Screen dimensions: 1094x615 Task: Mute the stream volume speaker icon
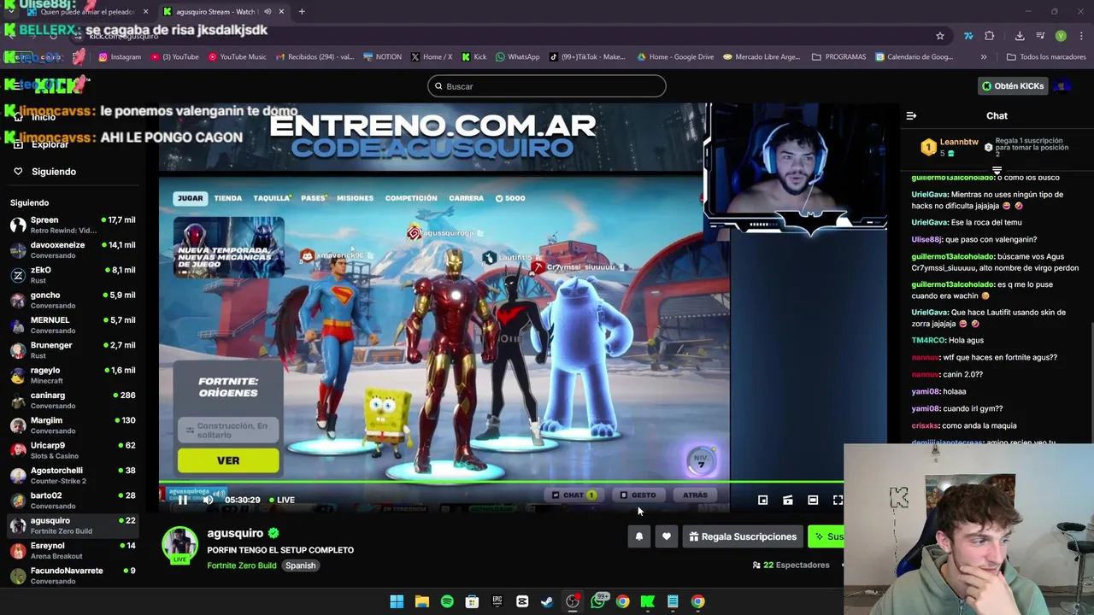[208, 501]
